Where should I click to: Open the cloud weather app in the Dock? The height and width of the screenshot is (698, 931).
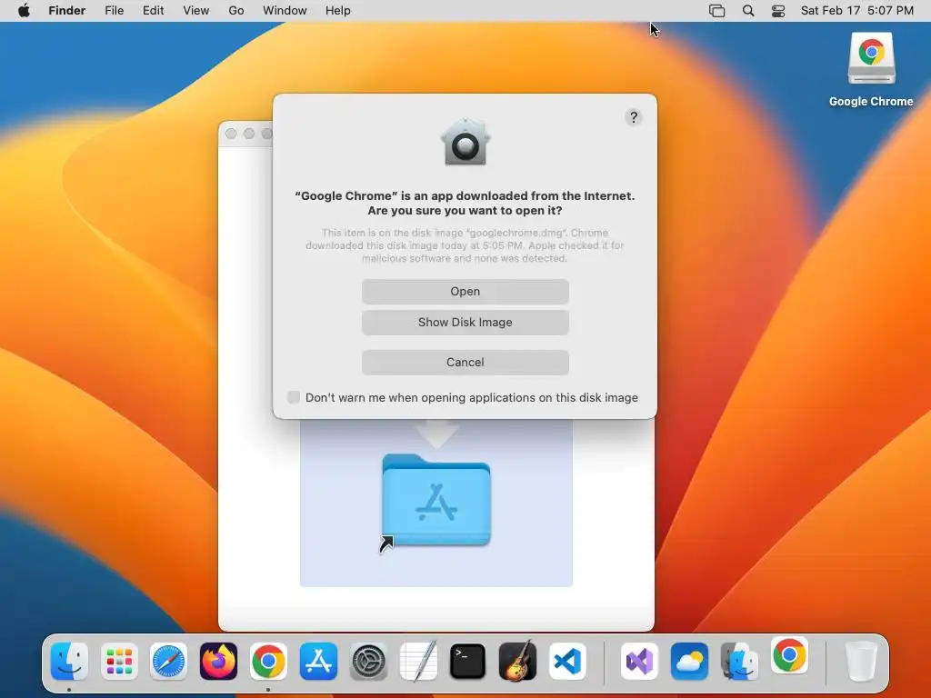[689, 661]
